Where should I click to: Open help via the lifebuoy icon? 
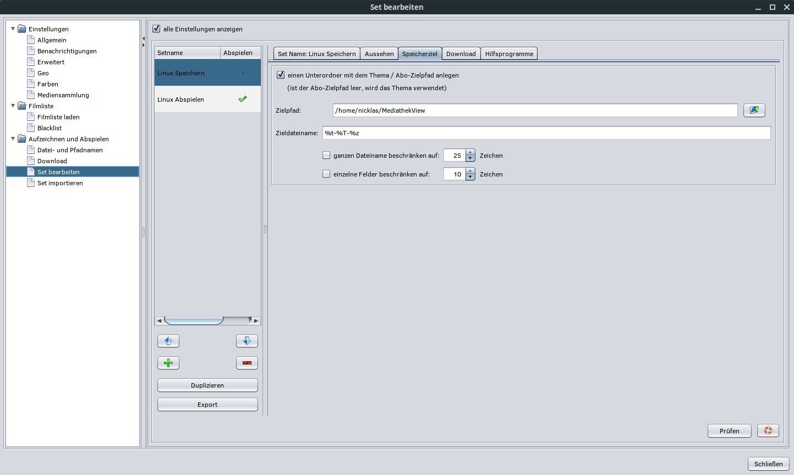[x=768, y=430]
